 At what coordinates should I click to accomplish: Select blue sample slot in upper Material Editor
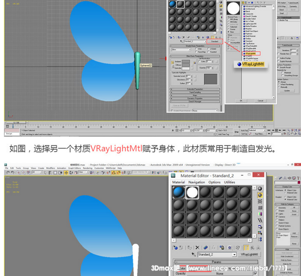172,4
